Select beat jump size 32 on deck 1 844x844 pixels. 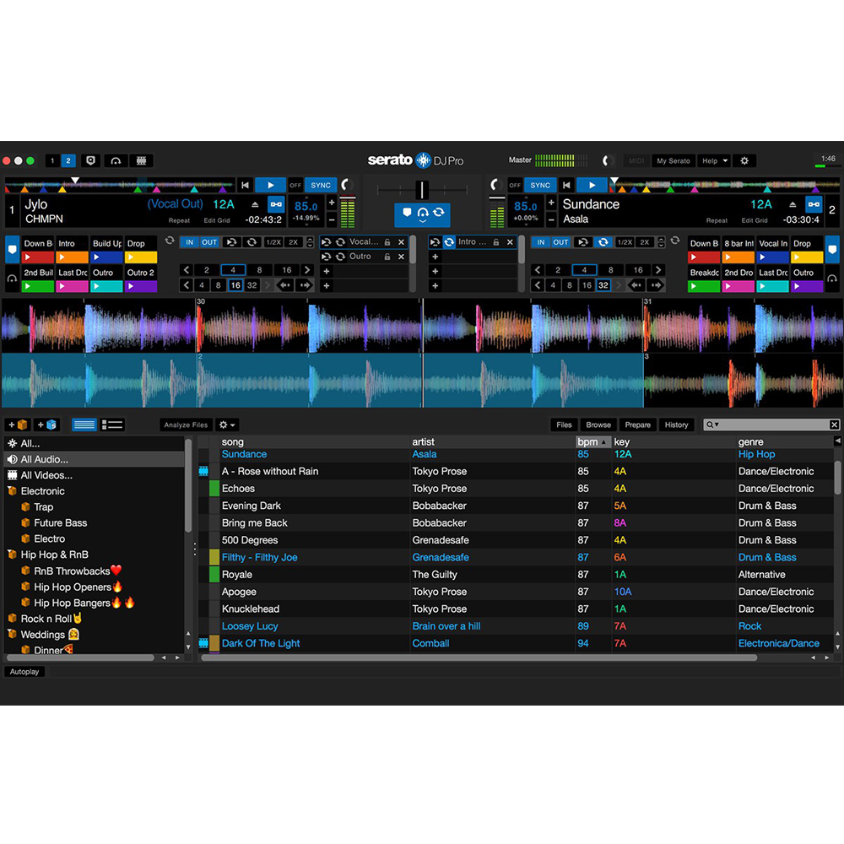[x=252, y=285]
